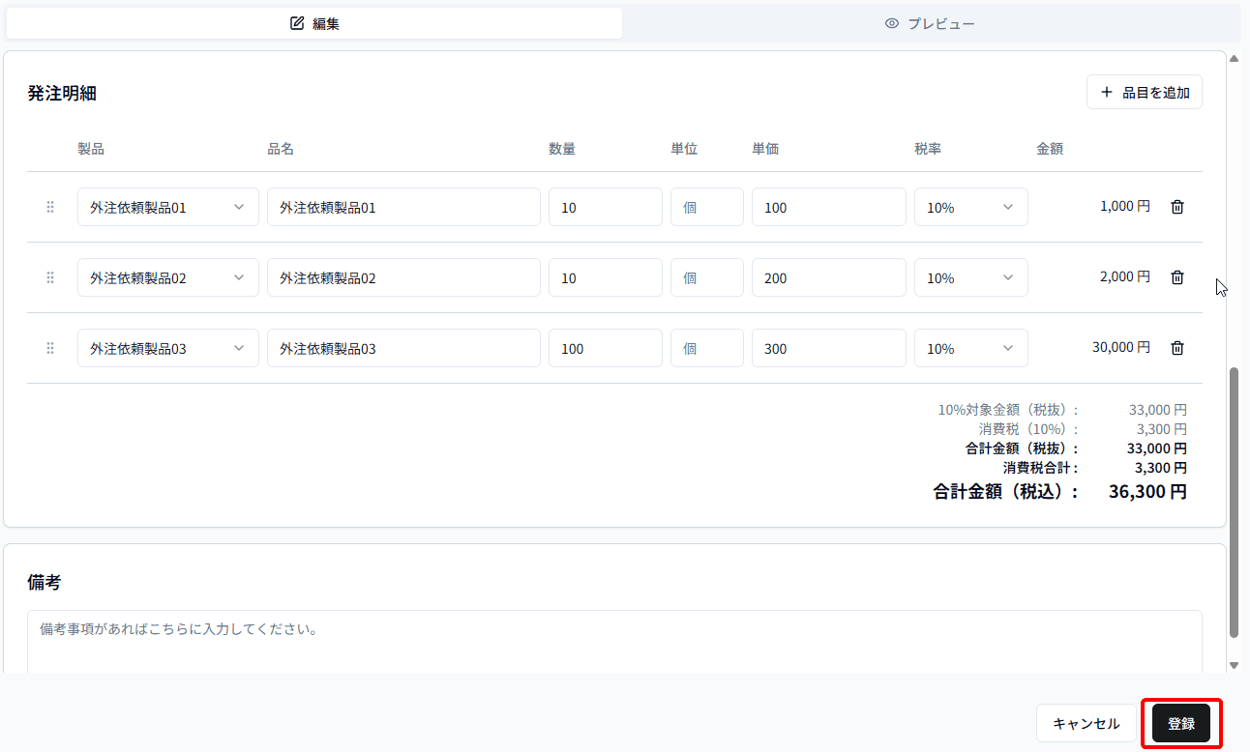The image size is (1250, 752).
Task: Open the 税率 selector on the third row
Action: tap(970, 347)
